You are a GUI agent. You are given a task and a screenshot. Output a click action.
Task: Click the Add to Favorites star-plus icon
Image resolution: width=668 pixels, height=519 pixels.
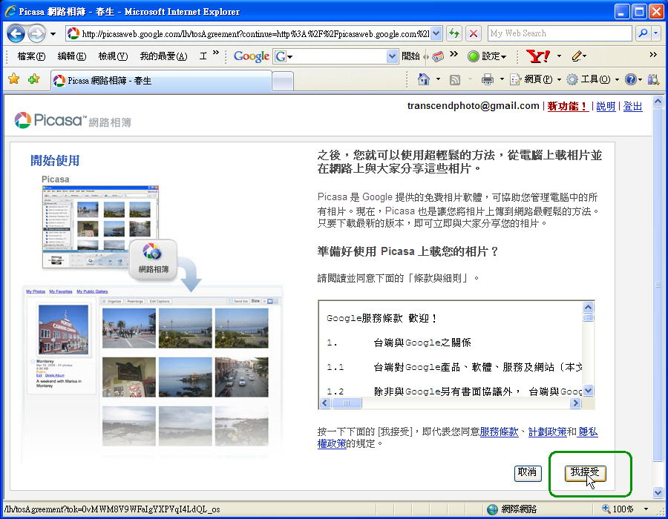point(33,79)
